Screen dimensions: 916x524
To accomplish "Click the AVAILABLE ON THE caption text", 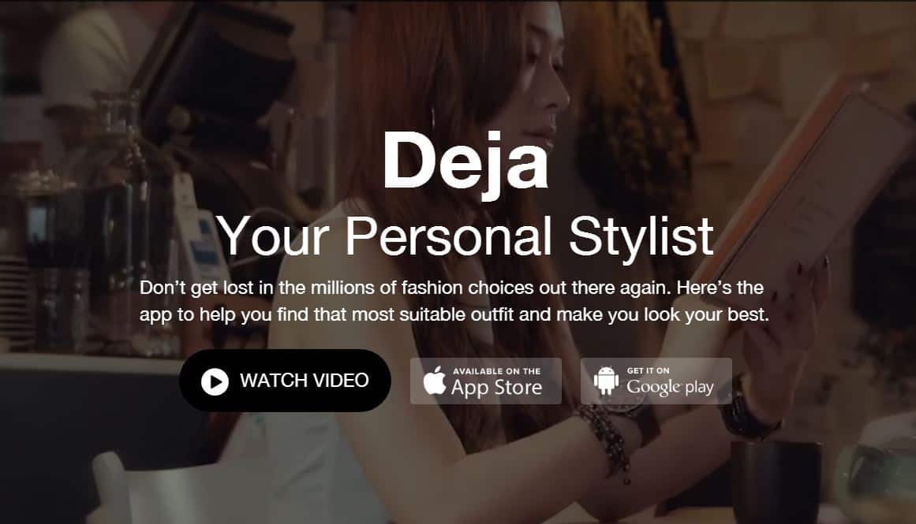I will click(x=496, y=371).
